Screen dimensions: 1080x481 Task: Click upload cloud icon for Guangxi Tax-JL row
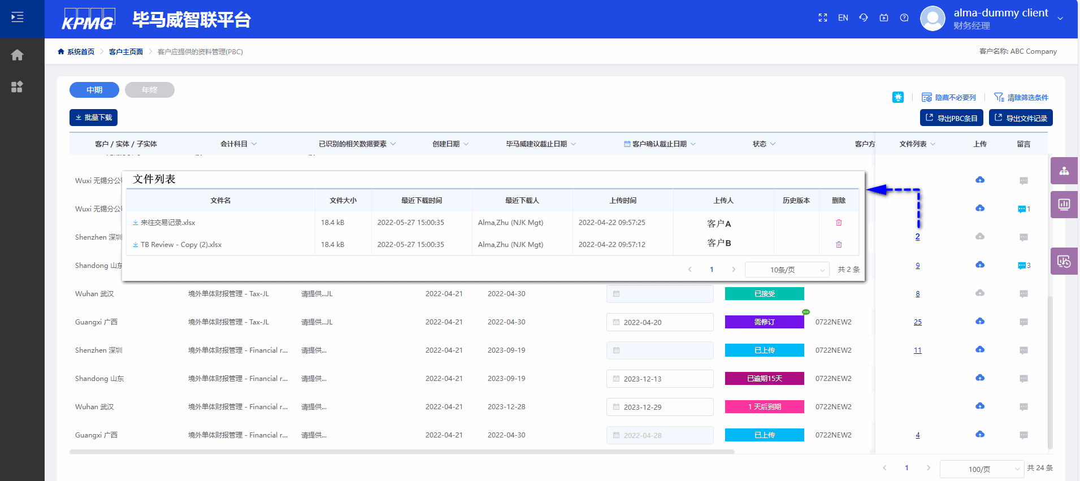tap(980, 321)
